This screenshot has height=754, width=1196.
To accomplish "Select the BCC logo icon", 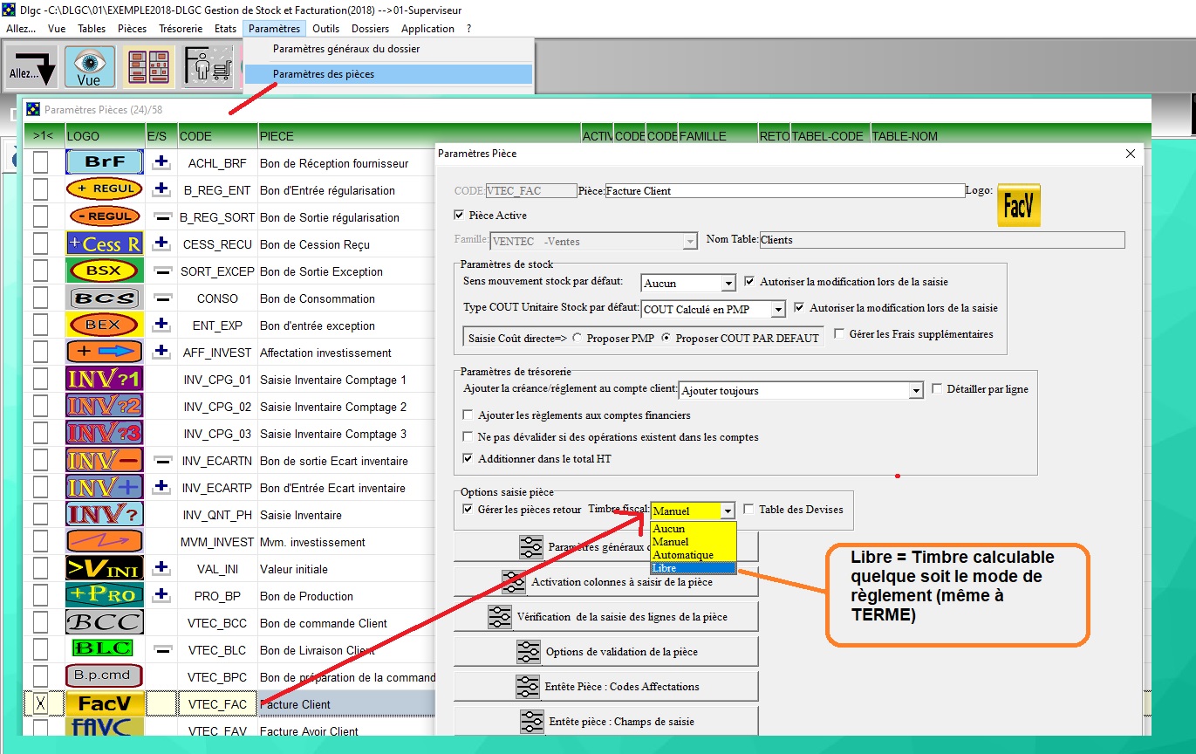I will click(104, 622).
